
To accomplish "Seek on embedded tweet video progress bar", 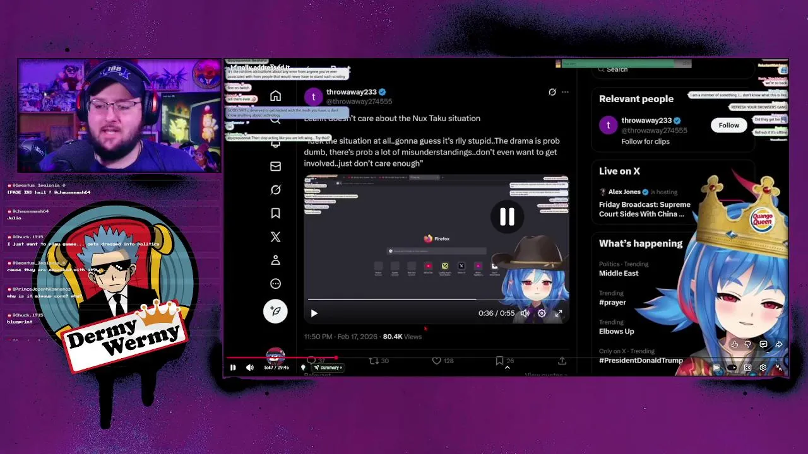I will tap(437, 300).
